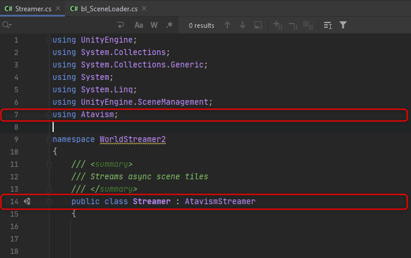This screenshot has width=411, height=258.
Task: Click the search filter funnel icon
Action: [343, 25]
